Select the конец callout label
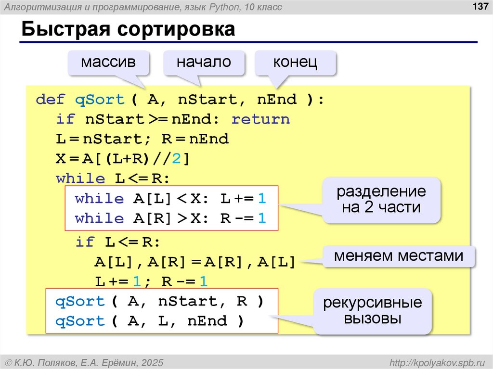Screen dimensions: 493x369 pos(295,62)
